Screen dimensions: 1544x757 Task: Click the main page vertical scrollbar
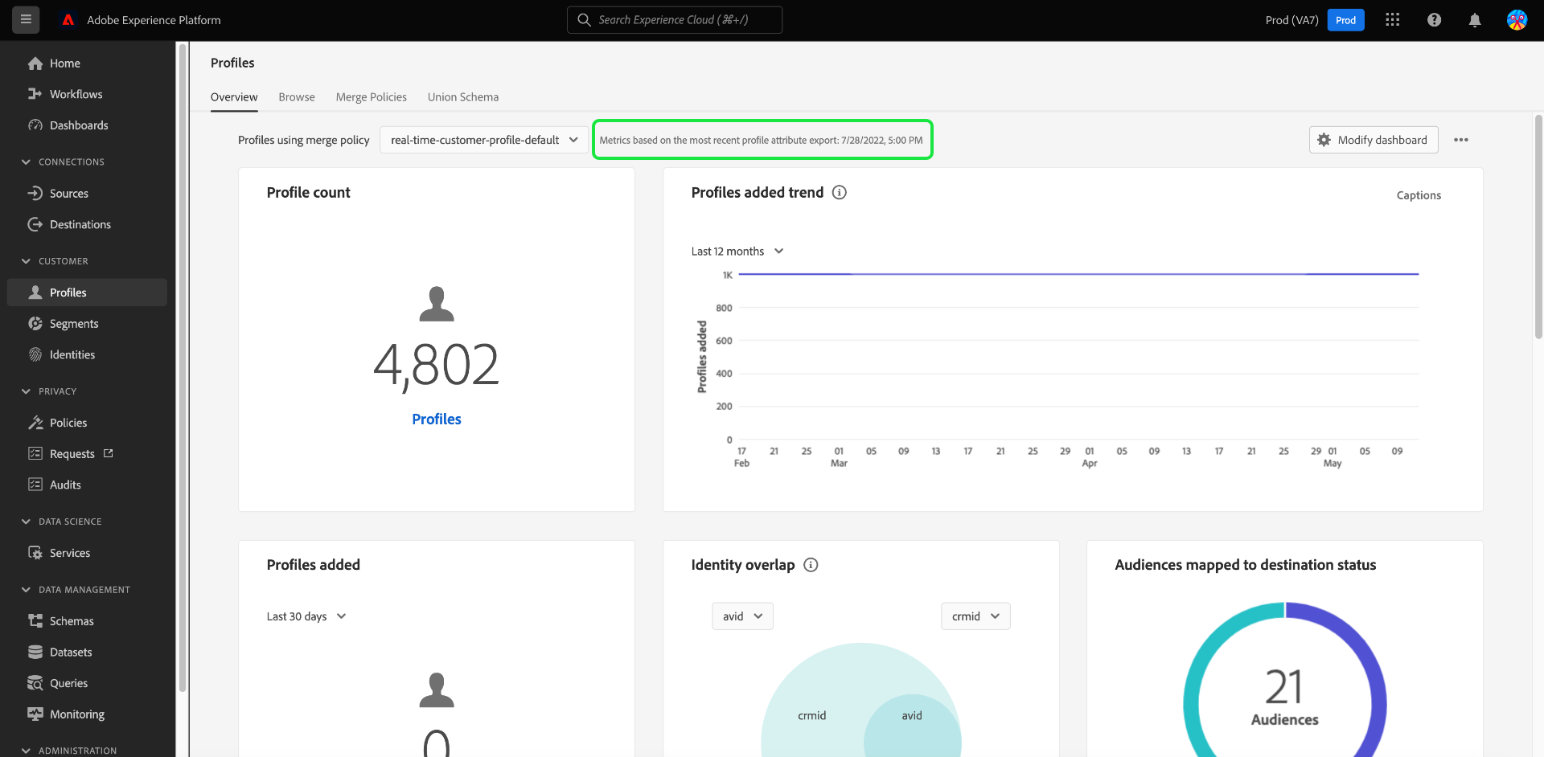tap(1538, 227)
